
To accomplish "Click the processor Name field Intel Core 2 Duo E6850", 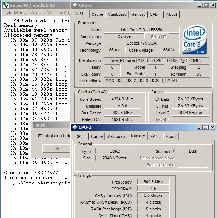I will [141, 30].
